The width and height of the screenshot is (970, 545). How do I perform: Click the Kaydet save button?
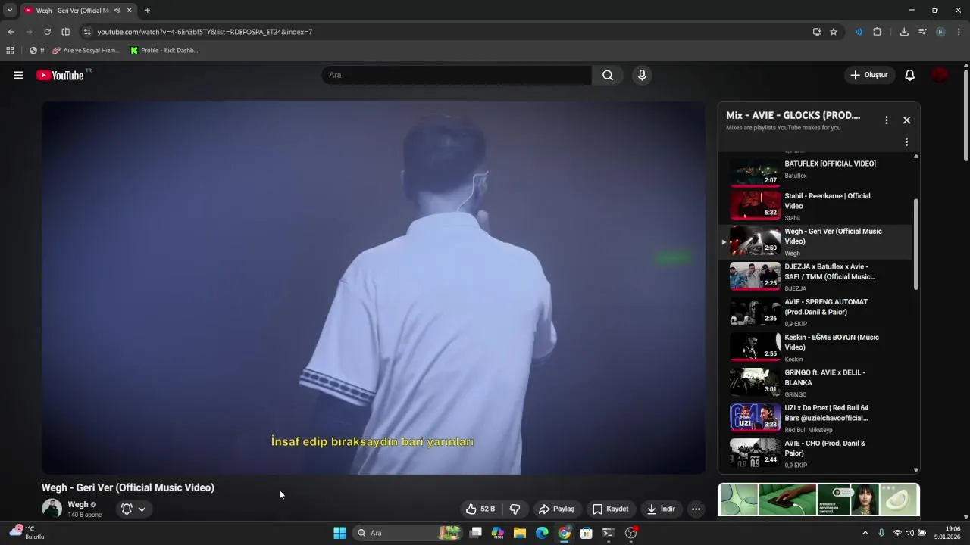[610, 509]
